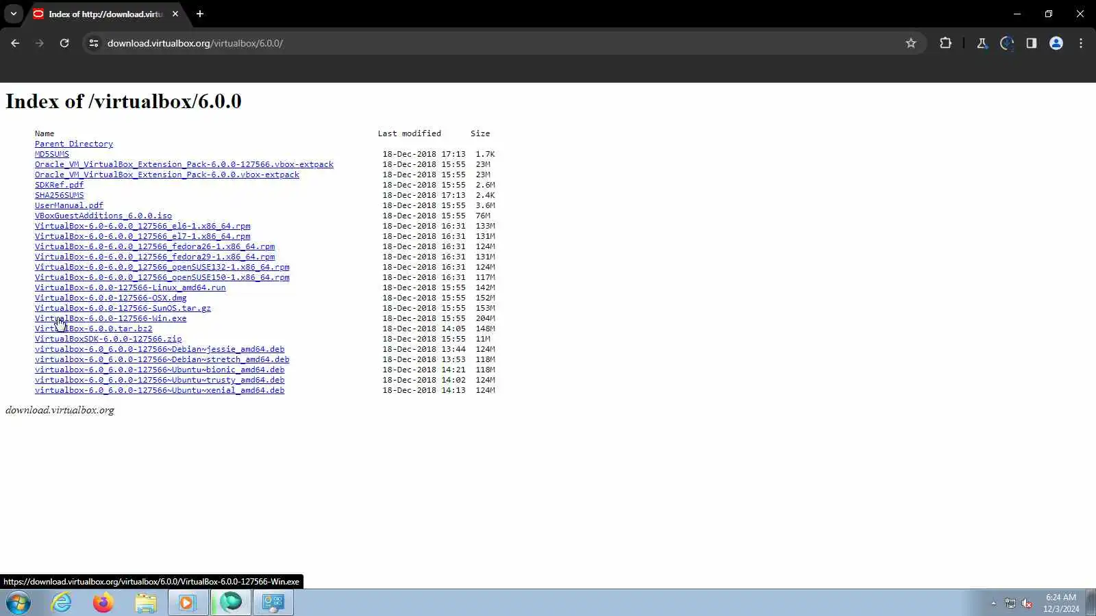This screenshot has height=616, width=1096.
Task: Download the fedora29 rpm package
Action: pos(155,257)
